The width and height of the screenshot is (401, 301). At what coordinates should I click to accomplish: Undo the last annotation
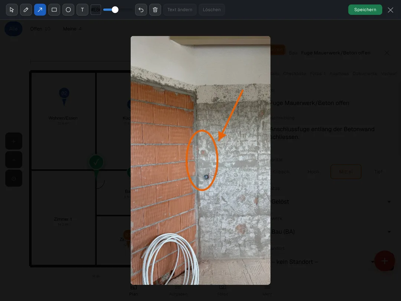click(141, 10)
